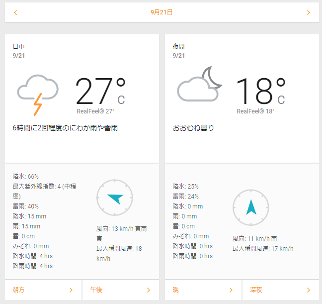The height and width of the screenshot is (304, 322).
Task: Open the 深夜 late night forecast
Action: click(x=256, y=290)
